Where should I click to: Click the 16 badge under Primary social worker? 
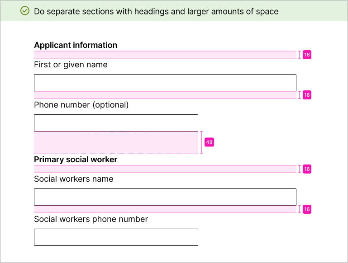307,169
